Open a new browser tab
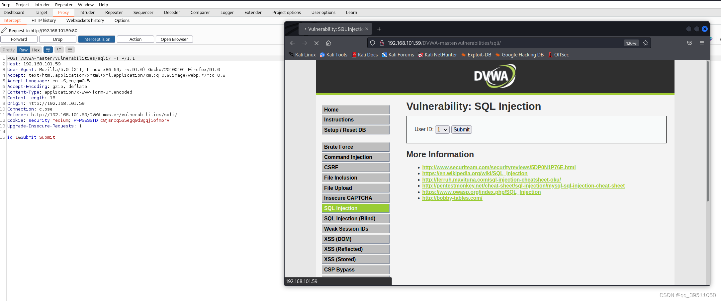721x301 pixels. coord(379,29)
